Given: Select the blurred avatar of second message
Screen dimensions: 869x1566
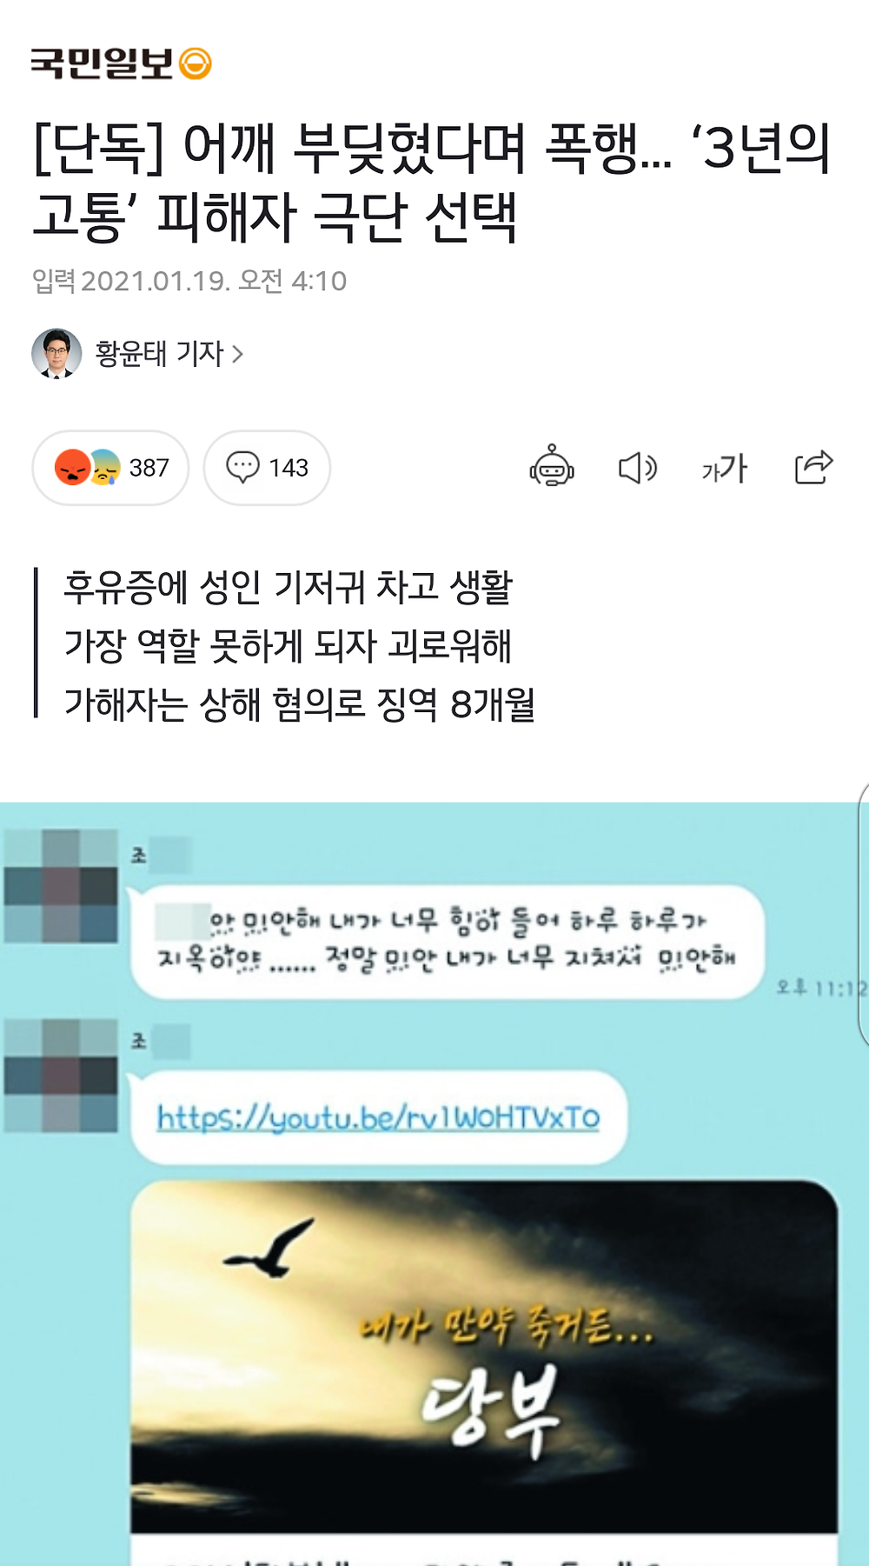Looking at the screenshot, I should point(61,1075).
